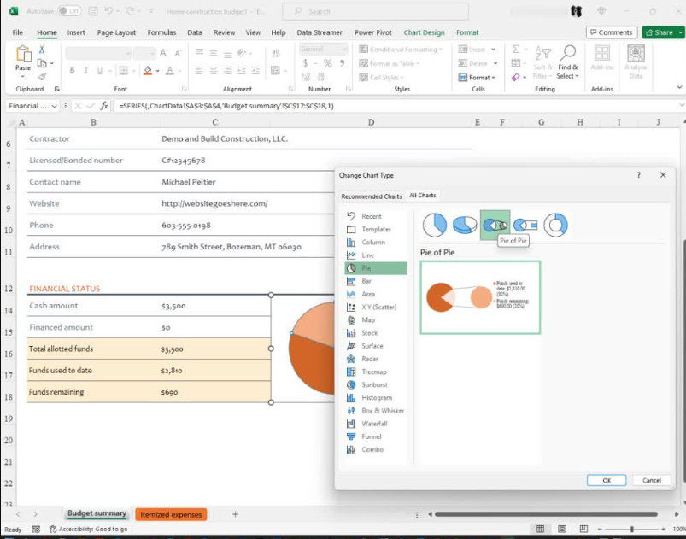Toggle the AutoSave switch
The width and height of the screenshot is (686, 539).
tap(69, 11)
